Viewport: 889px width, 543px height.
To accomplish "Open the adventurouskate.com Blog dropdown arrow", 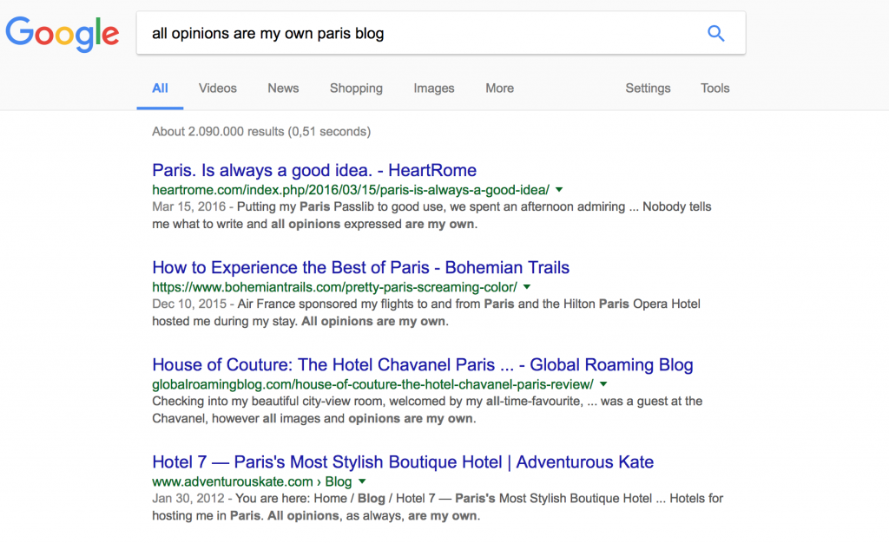I will (x=362, y=481).
